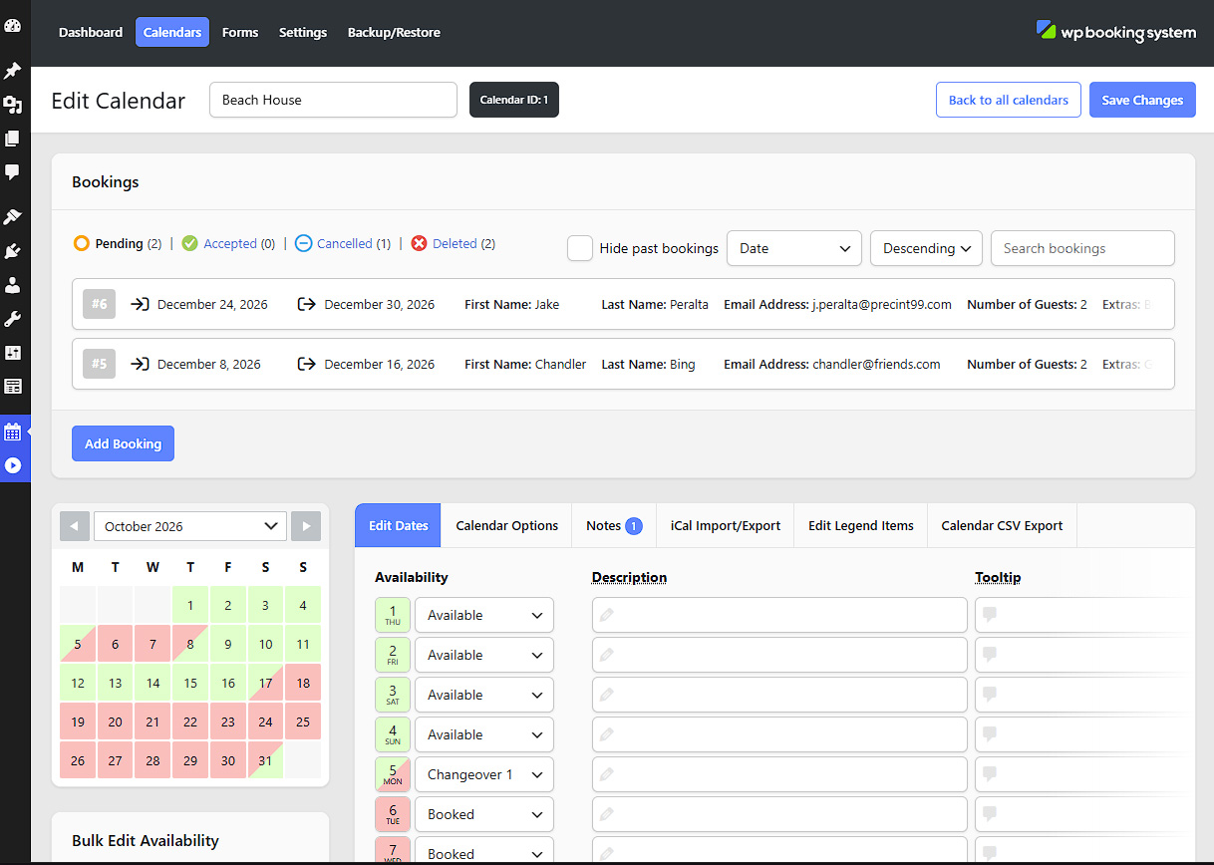Open the WordPress Dashboard gauge icon
The image size is (1214, 865).
12,25
